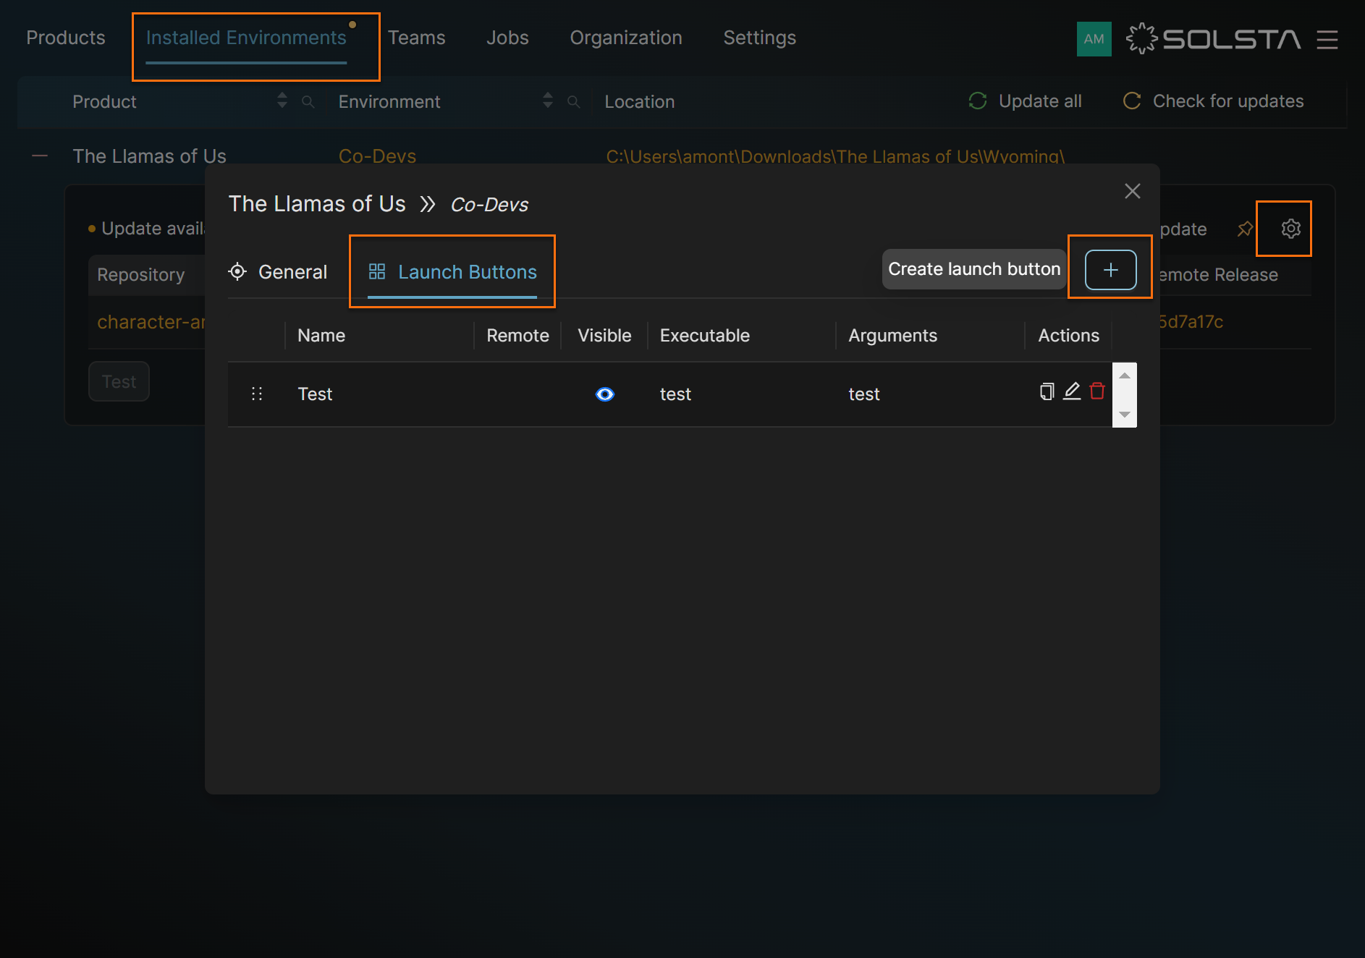
Task: Switch to the General tab
Action: pos(278,272)
